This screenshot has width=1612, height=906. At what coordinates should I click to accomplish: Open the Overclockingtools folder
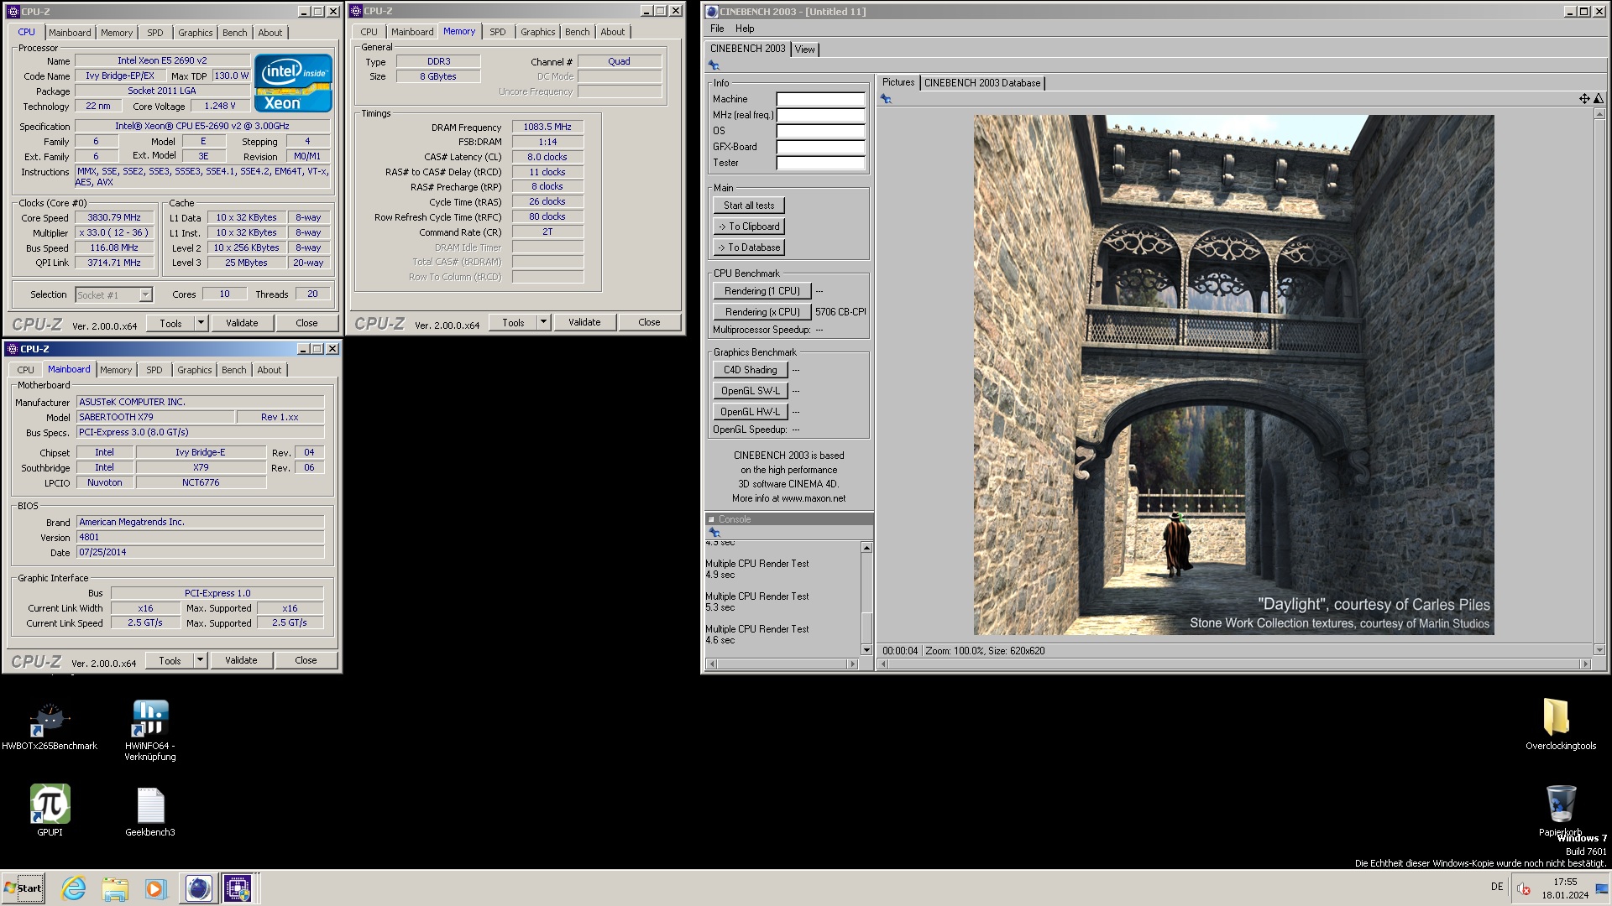[x=1560, y=724]
